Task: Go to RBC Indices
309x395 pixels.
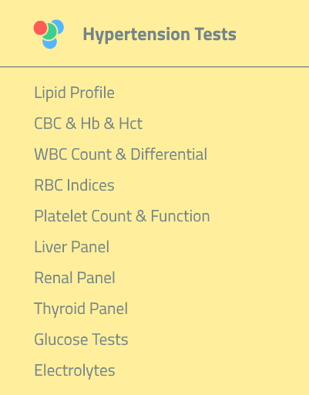Action: click(74, 185)
